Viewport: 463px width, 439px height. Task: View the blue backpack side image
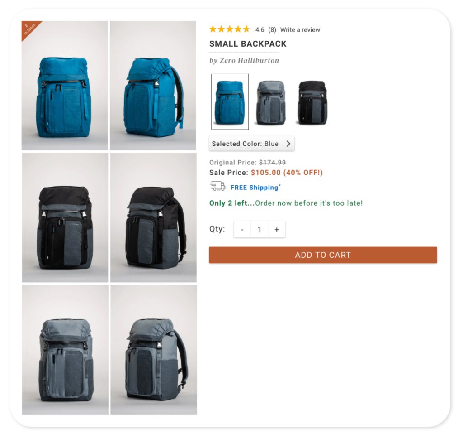click(x=153, y=86)
